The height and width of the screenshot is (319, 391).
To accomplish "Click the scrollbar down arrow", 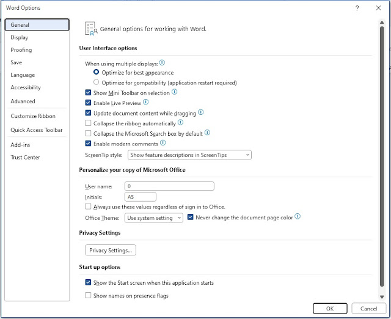I will [x=382, y=297].
